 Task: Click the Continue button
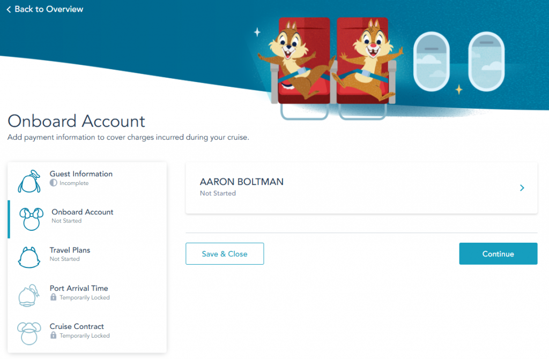pos(498,254)
